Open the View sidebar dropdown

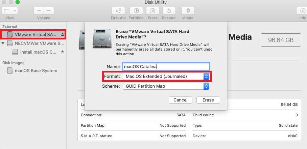[10, 11]
